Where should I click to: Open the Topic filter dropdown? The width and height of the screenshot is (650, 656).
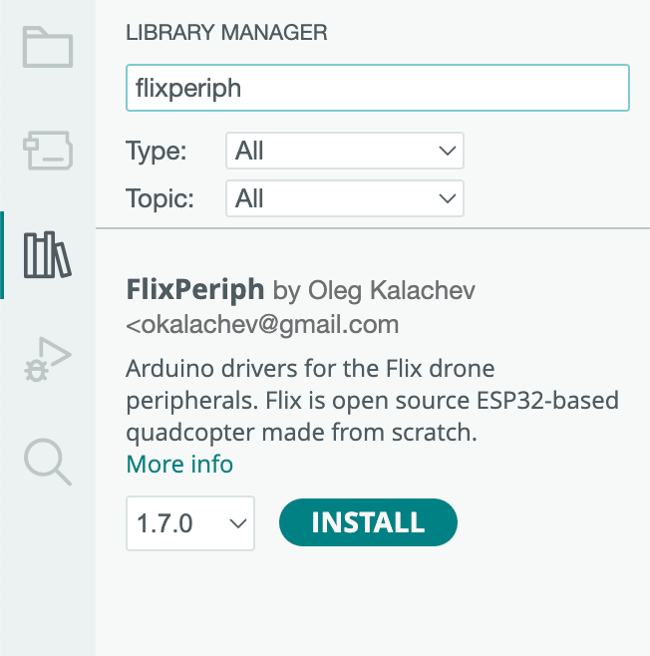(x=344, y=198)
